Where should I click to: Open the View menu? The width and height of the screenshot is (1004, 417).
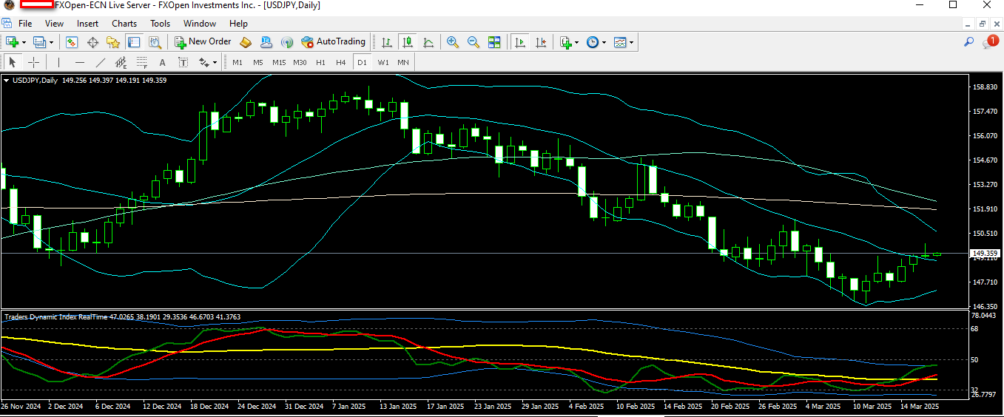pos(54,23)
